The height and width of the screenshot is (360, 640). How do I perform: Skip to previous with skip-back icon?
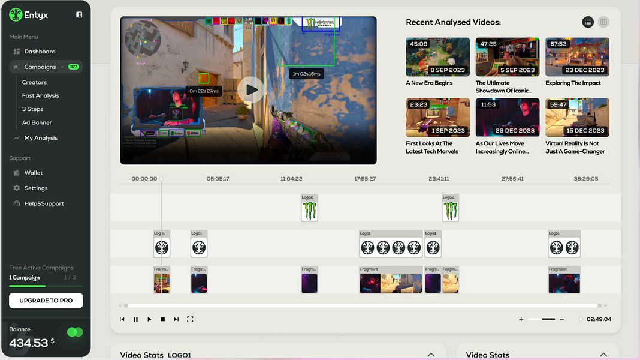pos(122,319)
